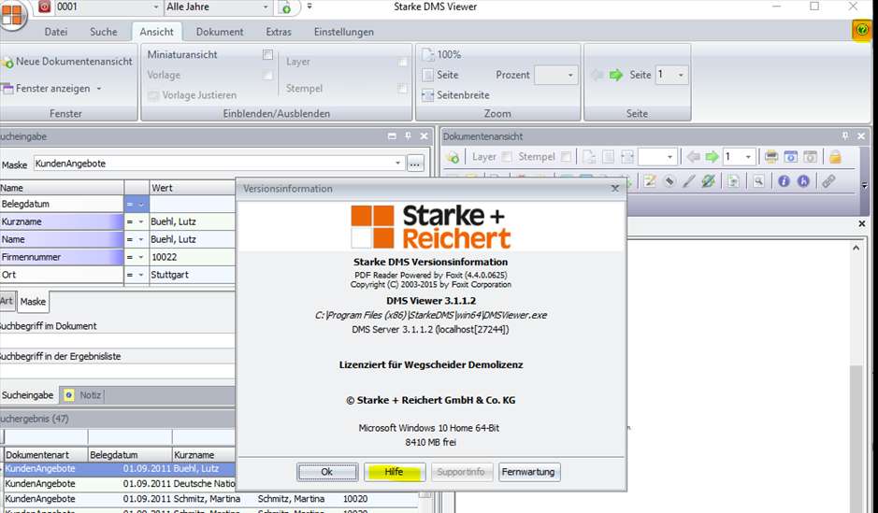878x513 pixels.
Task: Toggle the ribbon Stempel checkbox
Action: (x=403, y=89)
